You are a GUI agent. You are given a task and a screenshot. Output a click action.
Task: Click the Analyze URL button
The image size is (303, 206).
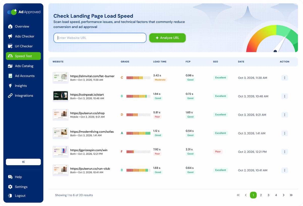pos(167,38)
